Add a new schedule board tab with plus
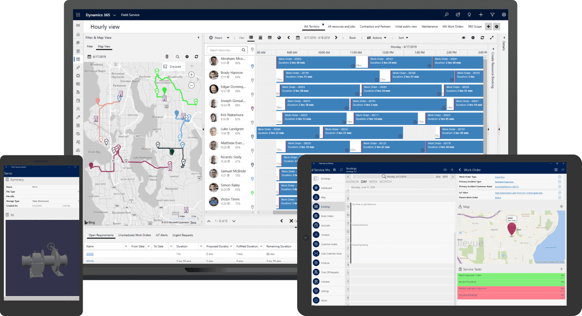Image resolution: width=582 pixels, height=316 pixels. click(488, 27)
